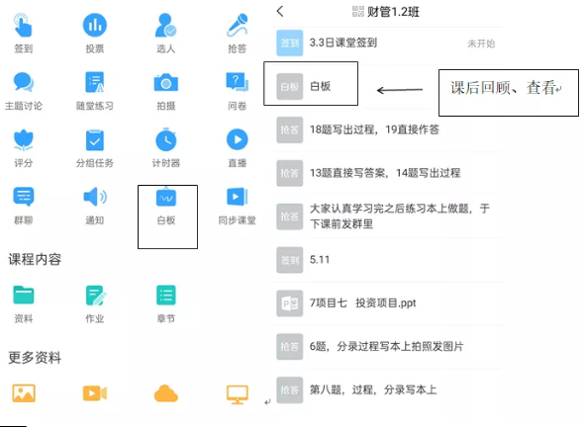Open the cloud storage icon under 更多资料
This screenshot has height=427, width=583.
(x=166, y=393)
